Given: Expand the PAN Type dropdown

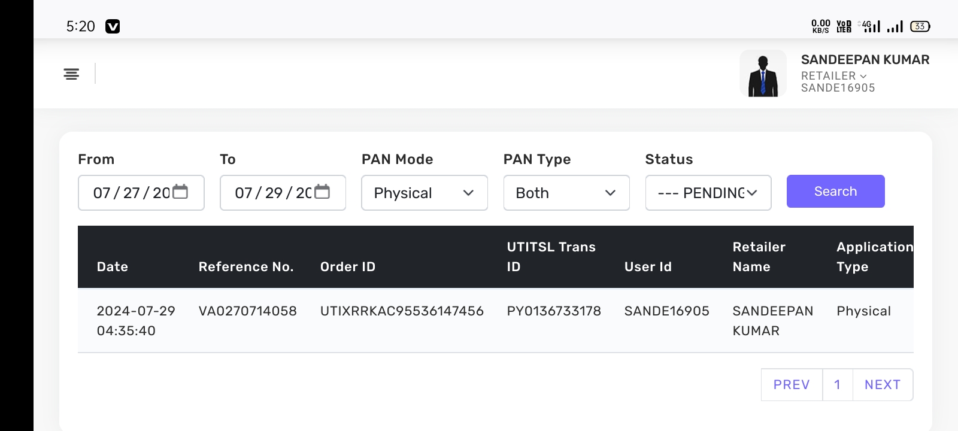Looking at the screenshot, I should tap(566, 193).
